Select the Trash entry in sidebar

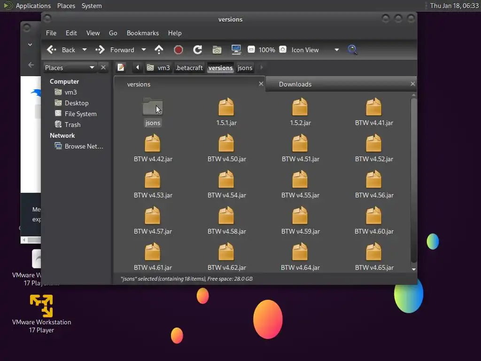tap(72, 125)
